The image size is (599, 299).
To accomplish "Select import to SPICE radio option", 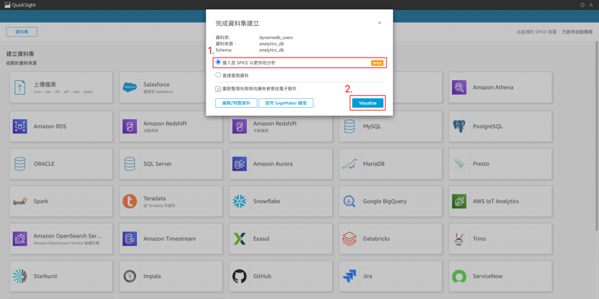I will [x=218, y=62].
